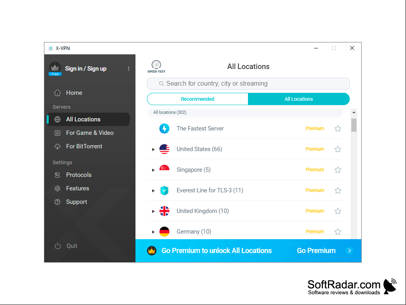This screenshot has width=406, height=305.
Task: Click Sign in / Sign up
Action: 86,69
